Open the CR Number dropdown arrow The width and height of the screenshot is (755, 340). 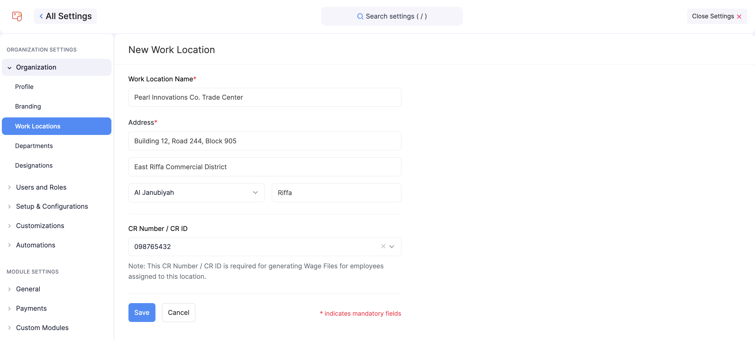pyautogui.click(x=392, y=246)
